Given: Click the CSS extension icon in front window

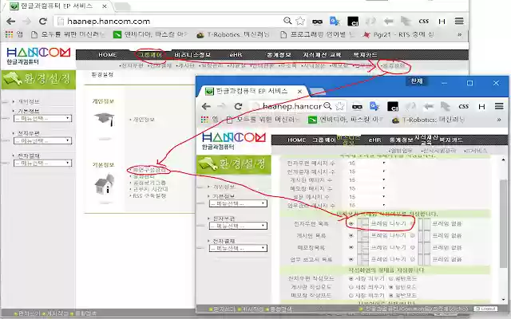Looking at the screenshot, I should click(463, 106).
